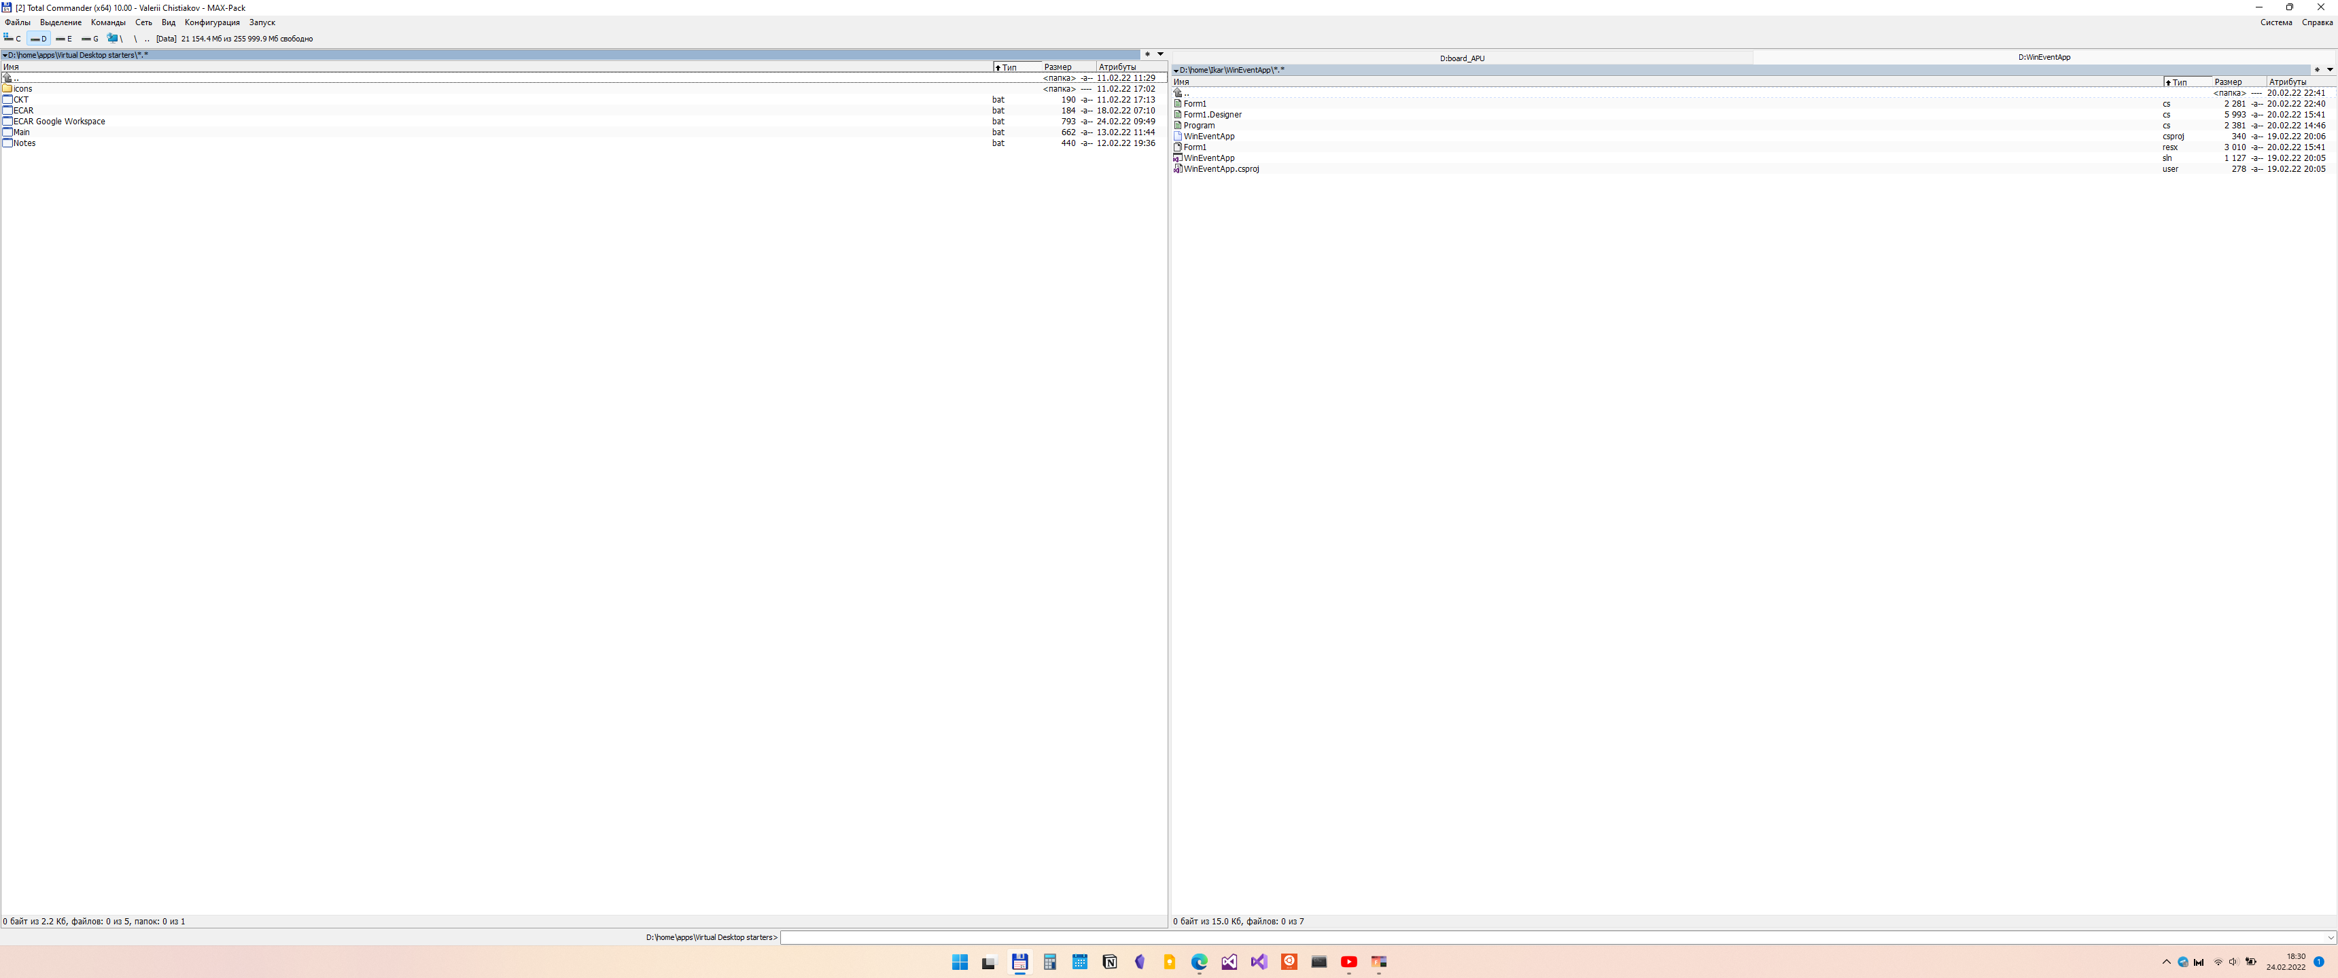The width and height of the screenshot is (2338, 978).
Task: Open Notion from the taskbar
Action: (x=1109, y=962)
